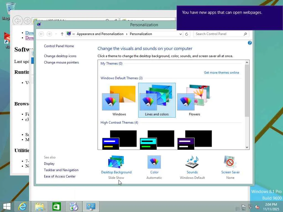Image resolution: width=283 pixels, height=212 pixels.
Task: Click the blue help question mark icon
Action: coord(250,43)
